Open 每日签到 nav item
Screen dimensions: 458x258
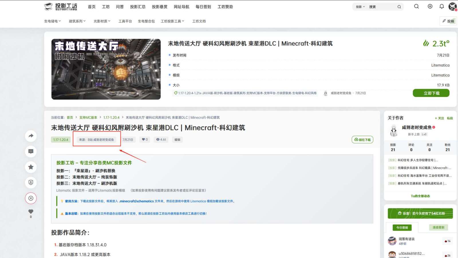pos(203,7)
